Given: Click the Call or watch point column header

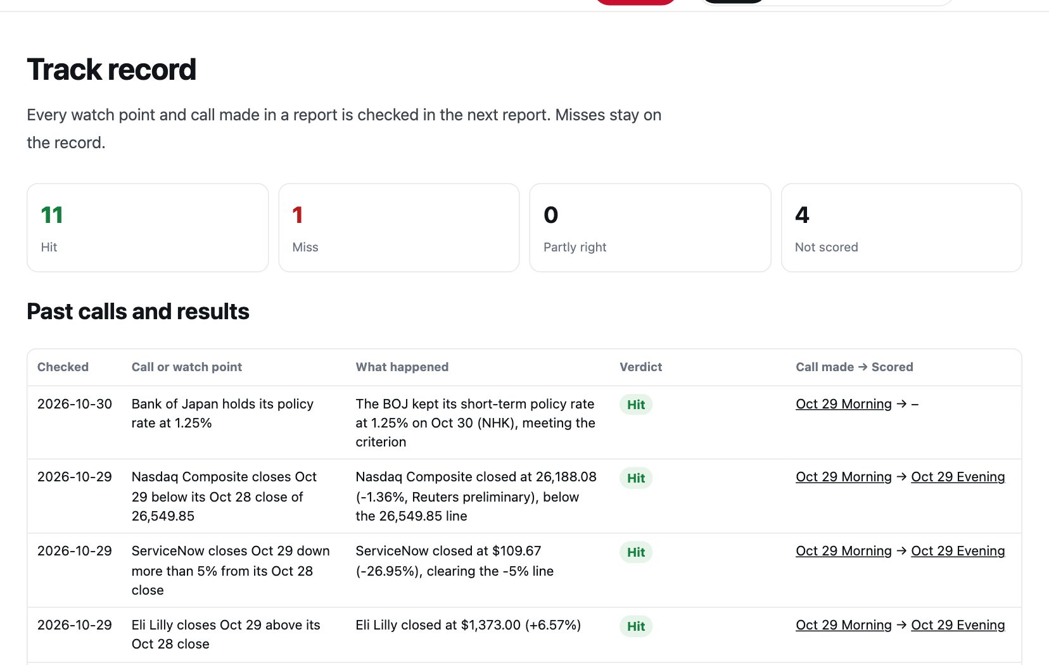Looking at the screenshot, I should pos(187,367).
